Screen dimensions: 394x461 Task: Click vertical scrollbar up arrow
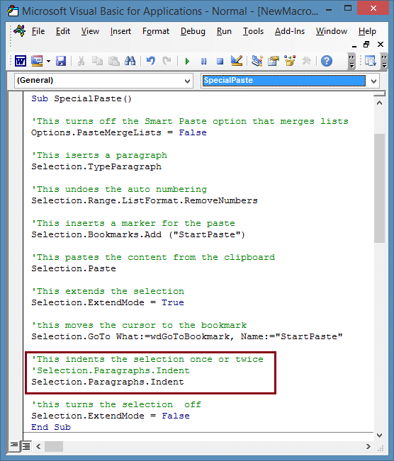click(379, 103)
